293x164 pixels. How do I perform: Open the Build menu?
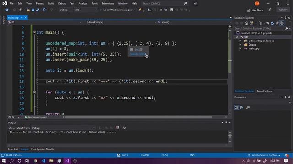(51, 3)
